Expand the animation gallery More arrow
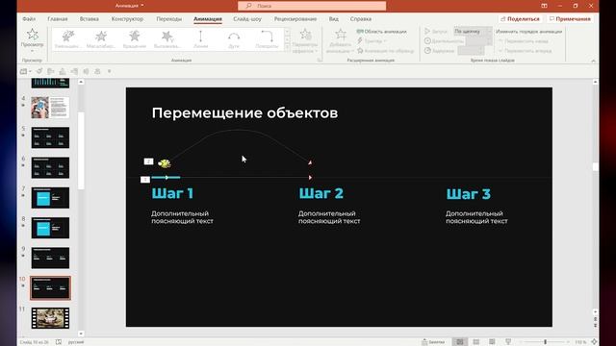 click(x=287, y=47)
